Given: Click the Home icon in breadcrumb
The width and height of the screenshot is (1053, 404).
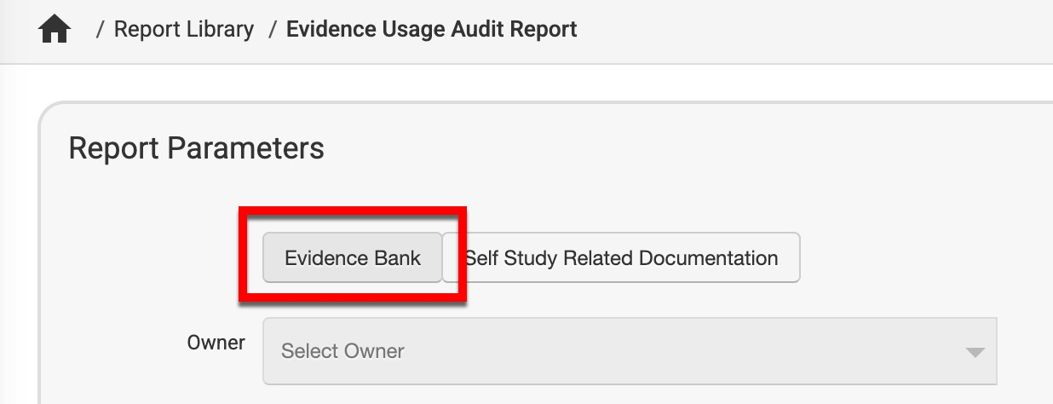Looking at the screenshot, I should (x=55, y=30).
